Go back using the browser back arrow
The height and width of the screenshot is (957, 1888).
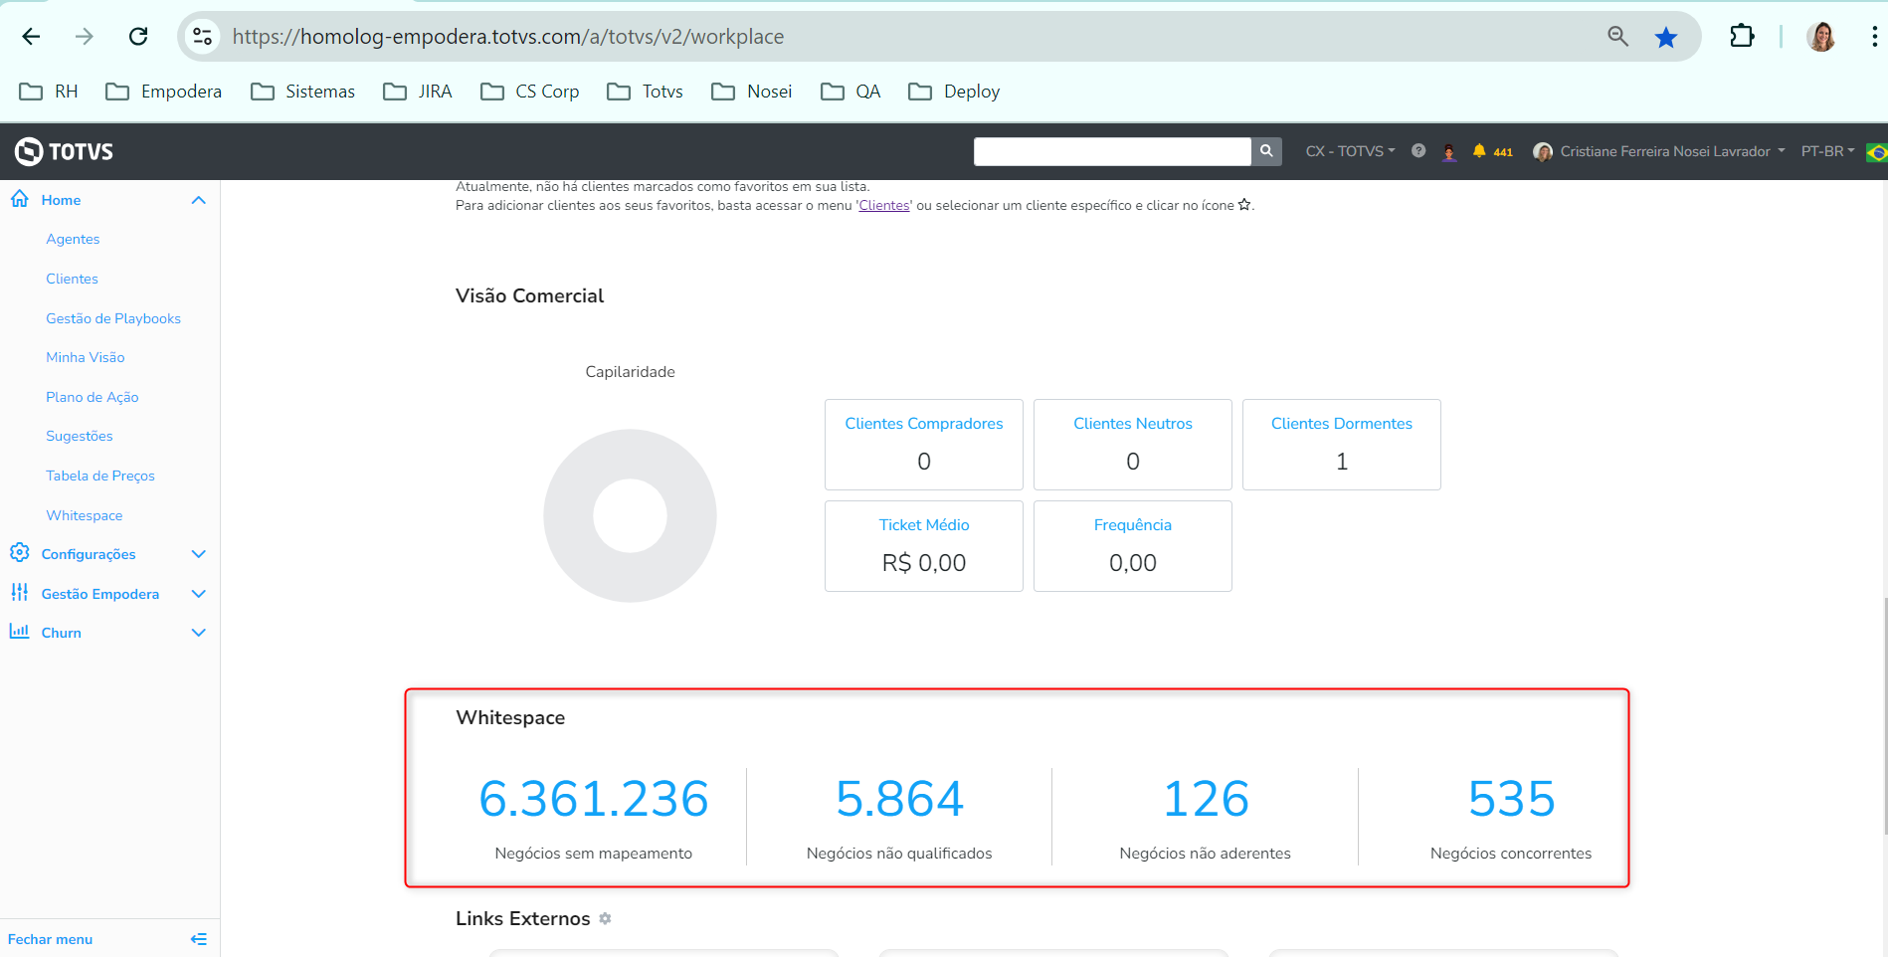tap(31, 37)
